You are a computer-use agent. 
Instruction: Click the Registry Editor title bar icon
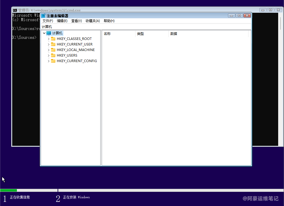pyautogui.click(x=44, y=16)
